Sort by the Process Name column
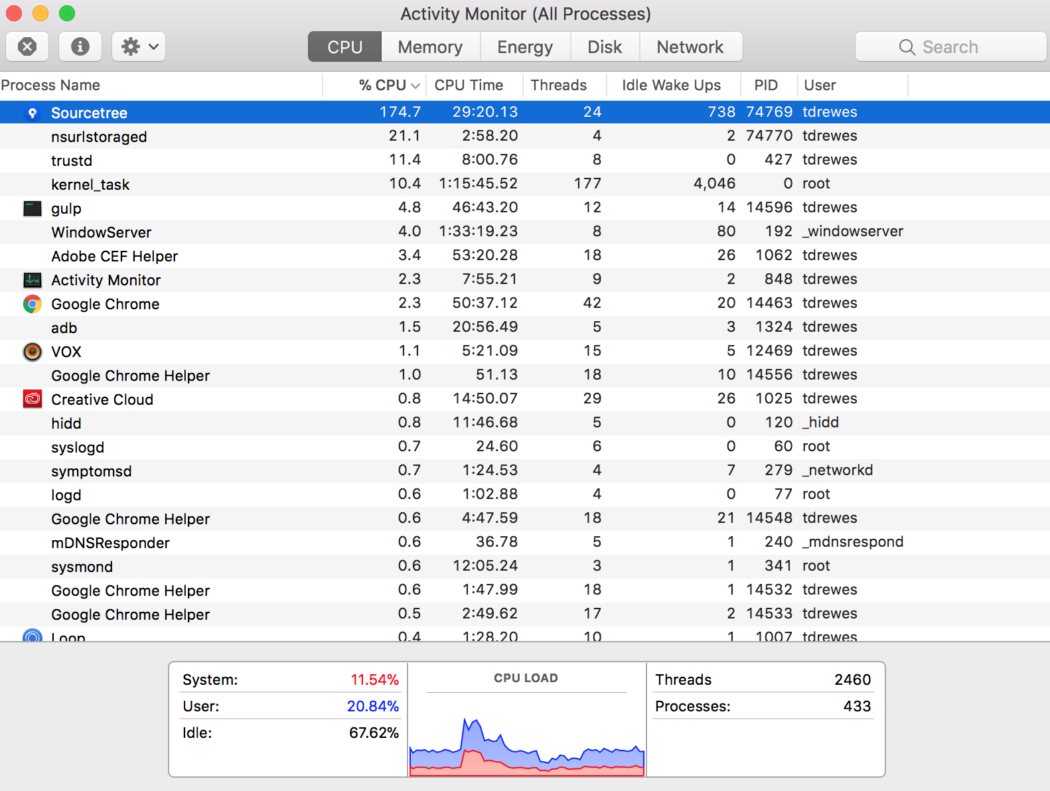The height and width of the screenshot is (791, 1050). [161, 85]
